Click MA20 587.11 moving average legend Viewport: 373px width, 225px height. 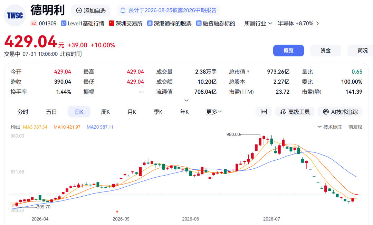(x=100, y=127)
